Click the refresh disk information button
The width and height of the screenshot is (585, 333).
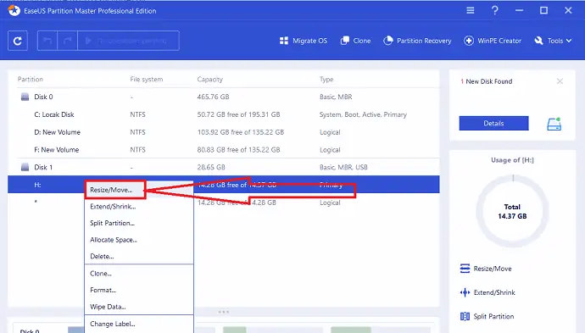coord(18,41)
